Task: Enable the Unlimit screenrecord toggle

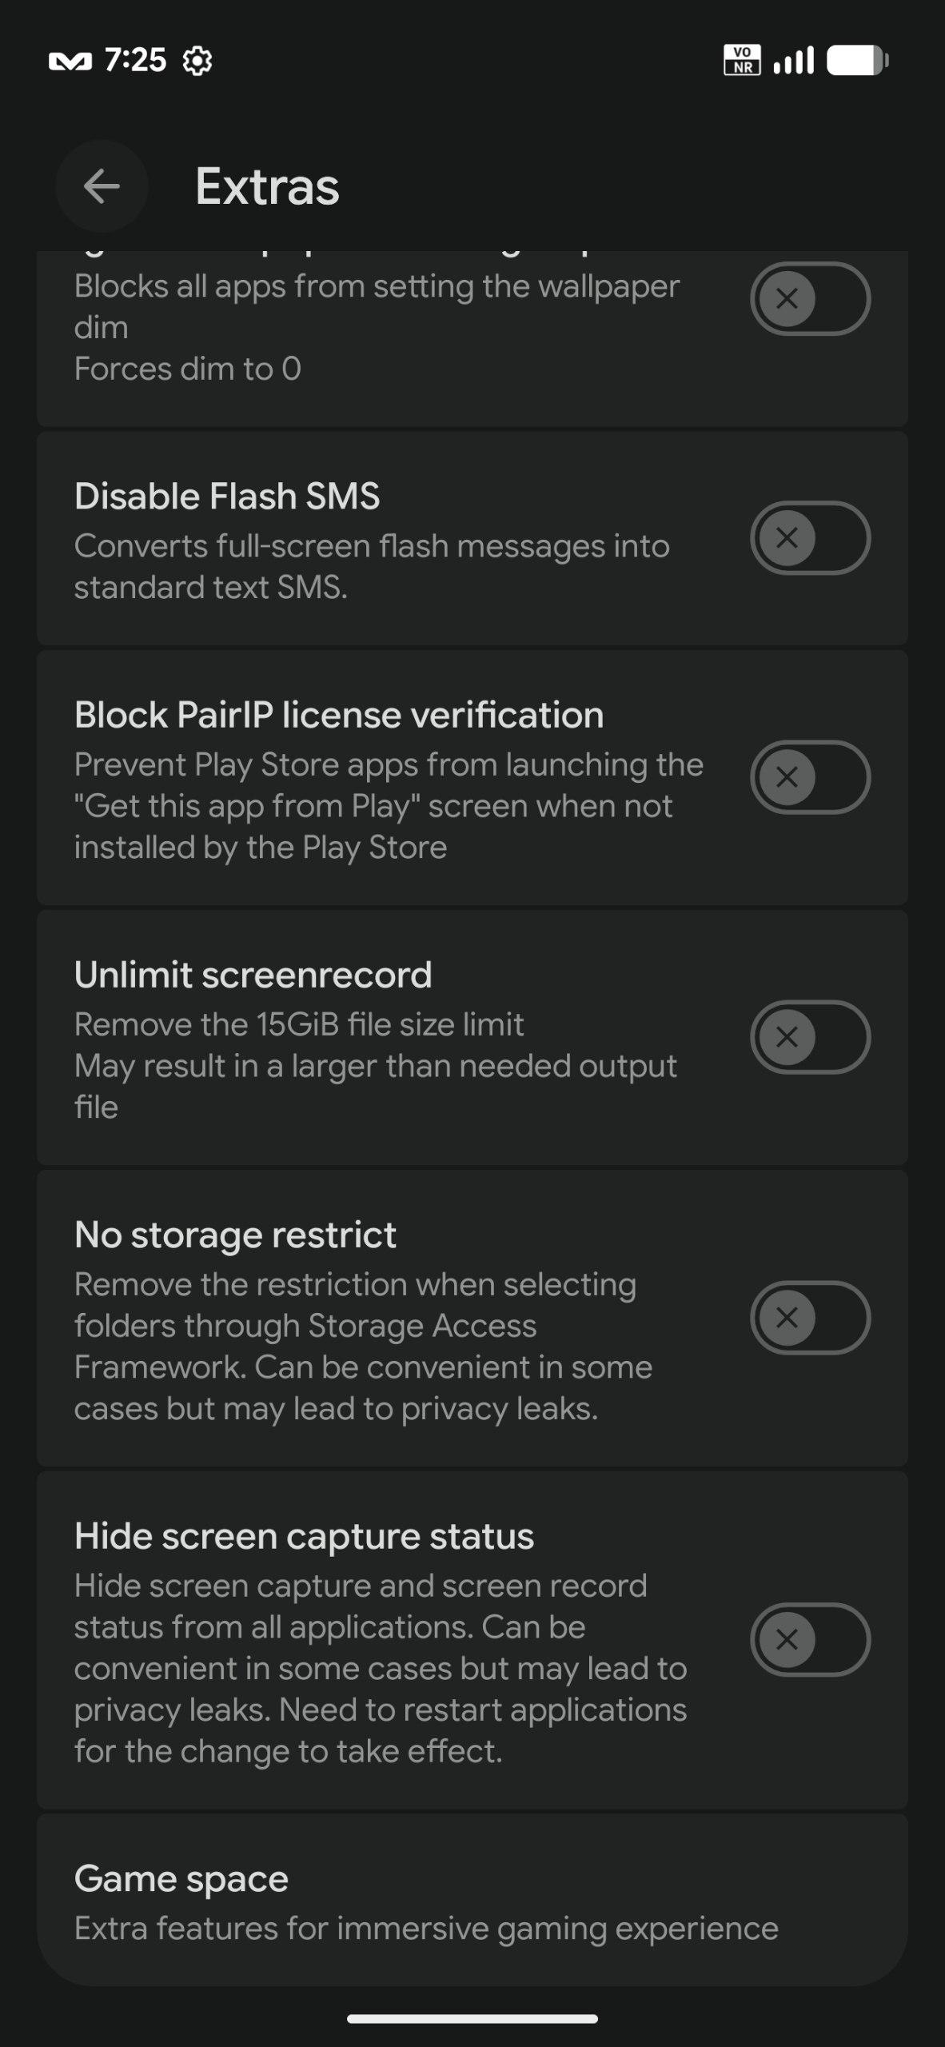Action: click(810, 1036)
